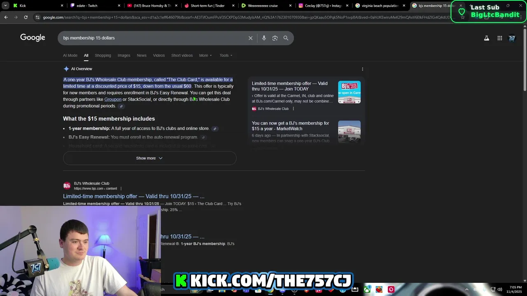The image size is (527, 296).
Task: Select the Videos search filter
Action: [x=159, y=55]
